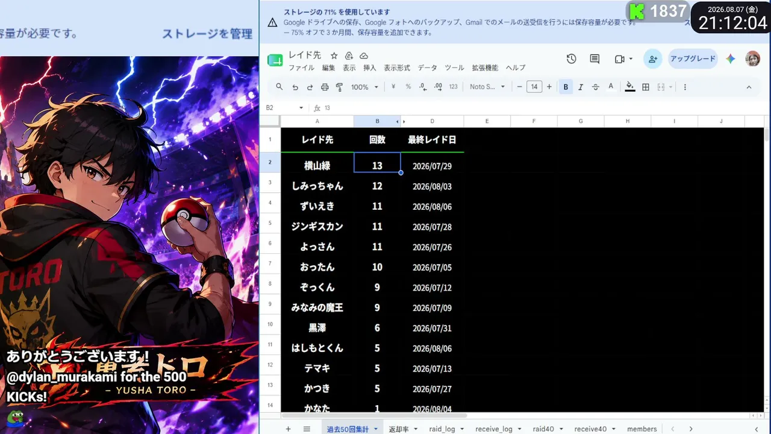Open the Noto S... font dropdown

(x=487, y=87)
